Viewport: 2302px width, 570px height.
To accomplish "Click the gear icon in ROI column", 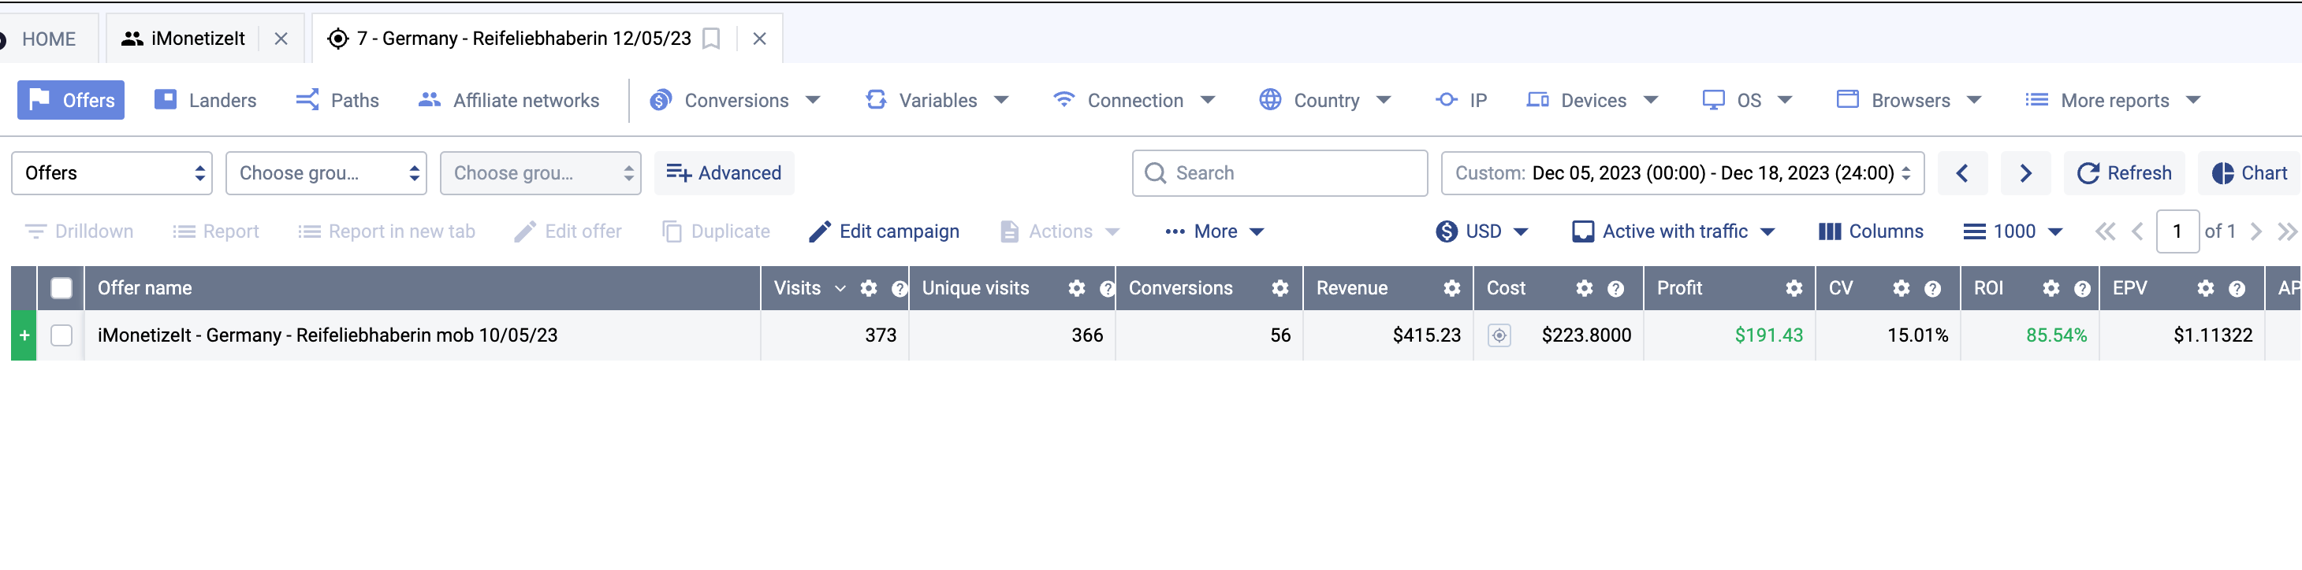I will click(x=2051, y=288).
